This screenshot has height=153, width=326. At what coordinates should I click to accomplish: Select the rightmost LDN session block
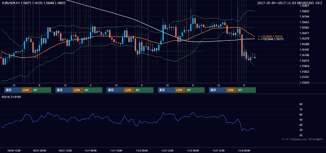click(x=231, y=90)
